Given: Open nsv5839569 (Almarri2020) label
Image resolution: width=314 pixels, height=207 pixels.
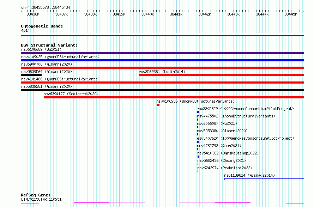Looking at the screenshot, I should (47, 72).
